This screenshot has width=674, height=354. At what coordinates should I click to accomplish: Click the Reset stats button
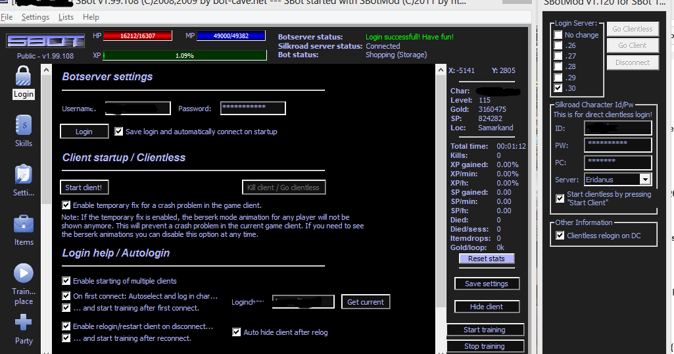(x=486, y=259)
